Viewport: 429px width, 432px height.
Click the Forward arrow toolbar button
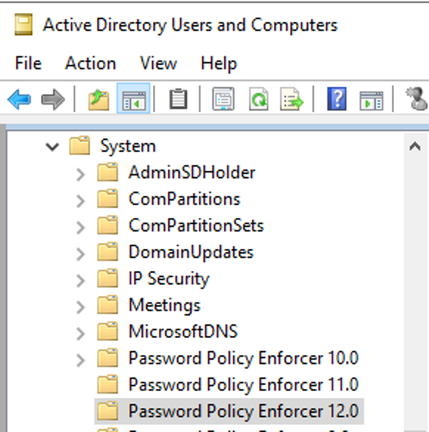coord(53,99)
